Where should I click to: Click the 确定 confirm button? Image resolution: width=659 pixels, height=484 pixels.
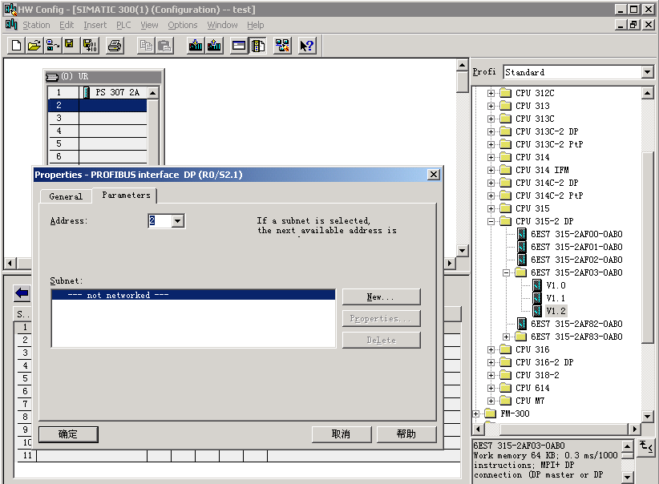[x=68, y=434]
